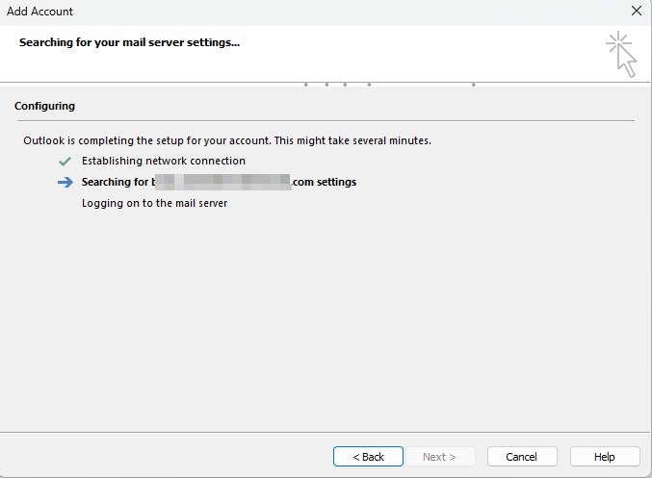
Task: Click the '.com settings' bold text
Action: click(325, 182)
